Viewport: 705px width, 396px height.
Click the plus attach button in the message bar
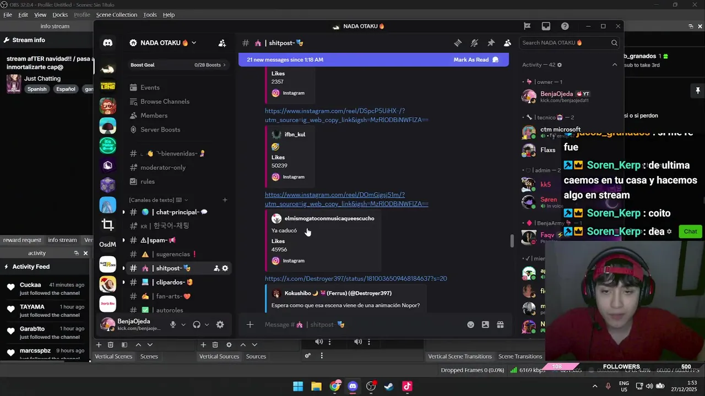point(250,324)
